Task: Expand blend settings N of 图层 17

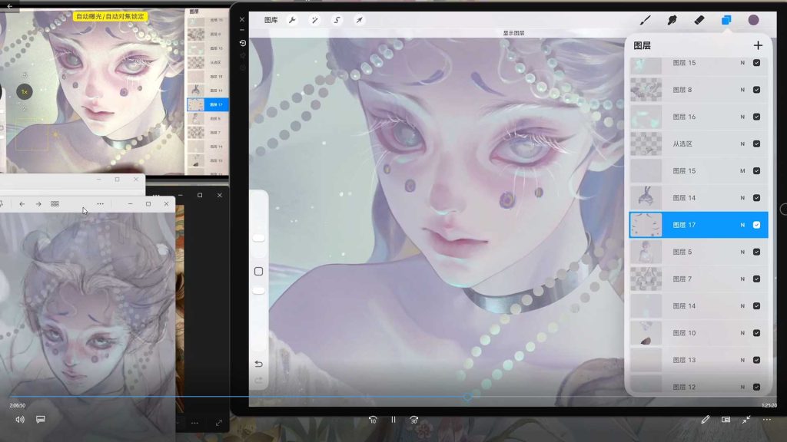Action: click(742, 225)
